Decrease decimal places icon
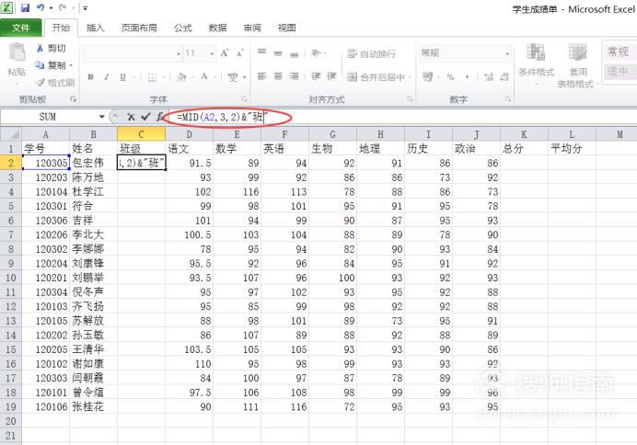Image resolution: width=637 pixels, height=445 pixels. [504, 76]
